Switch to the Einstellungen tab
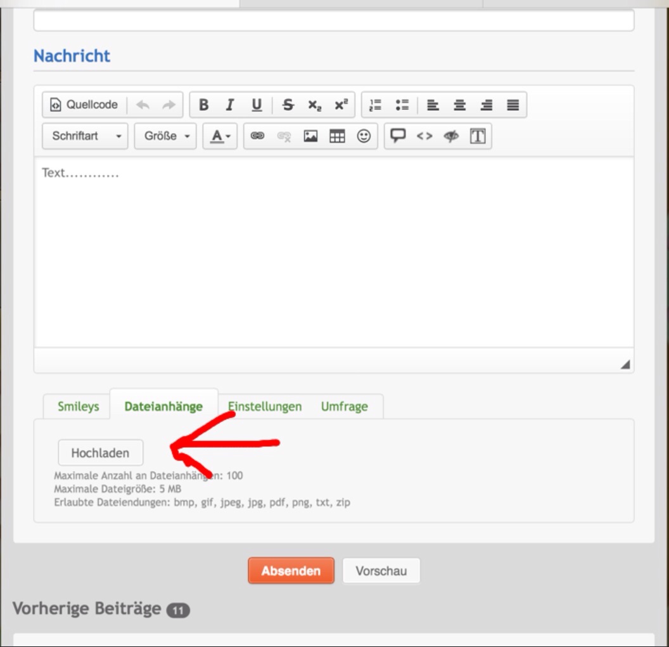 265,407
